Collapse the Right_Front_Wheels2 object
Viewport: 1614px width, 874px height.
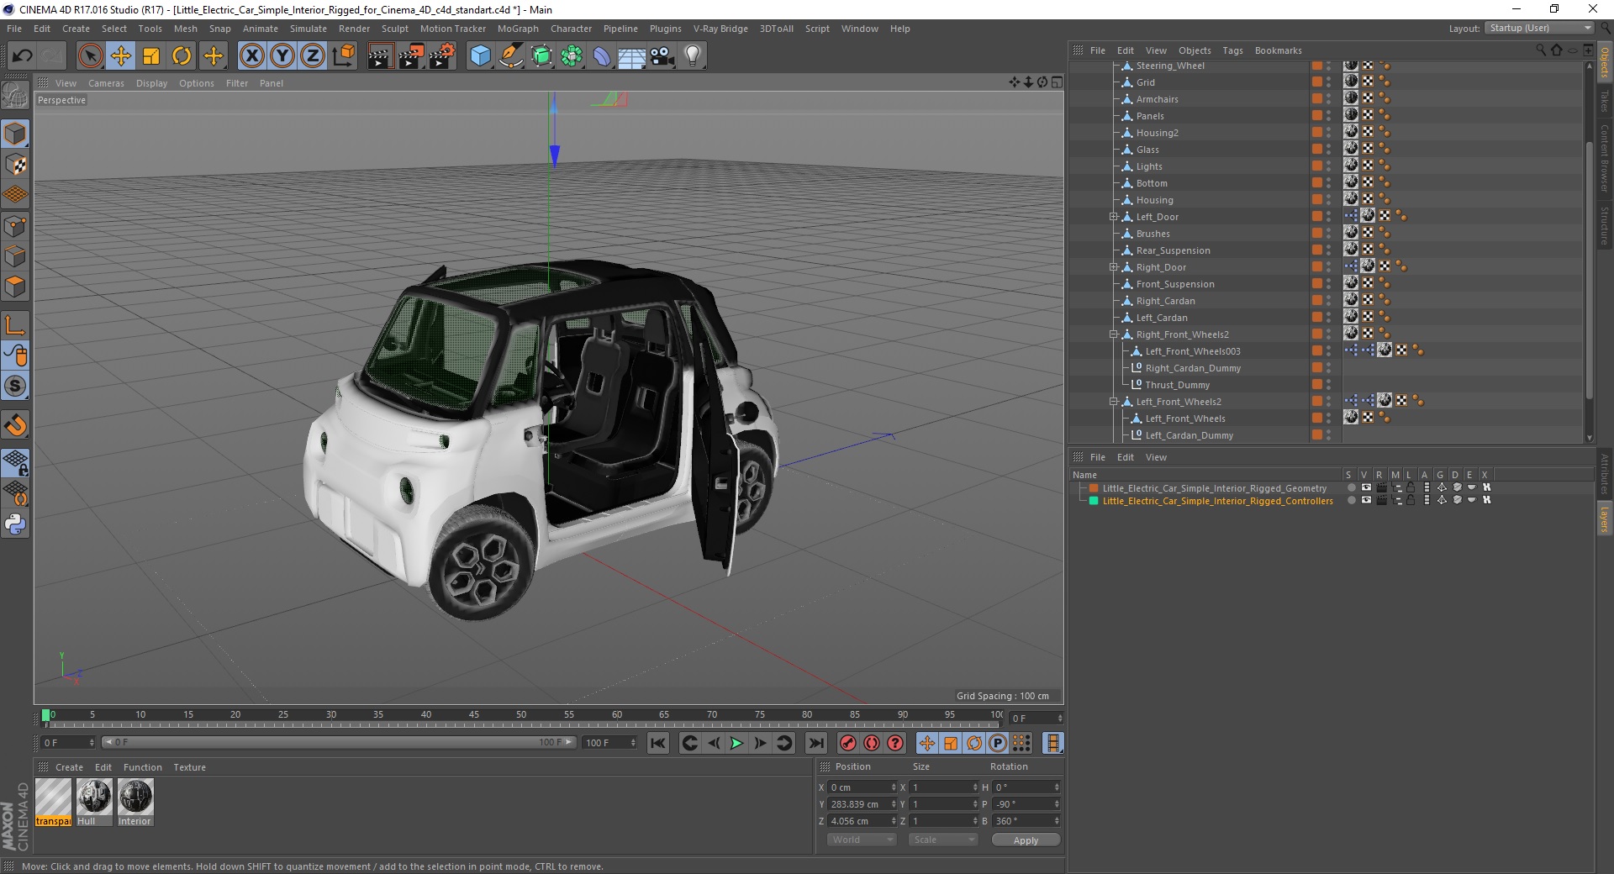tap(1113, 334)
